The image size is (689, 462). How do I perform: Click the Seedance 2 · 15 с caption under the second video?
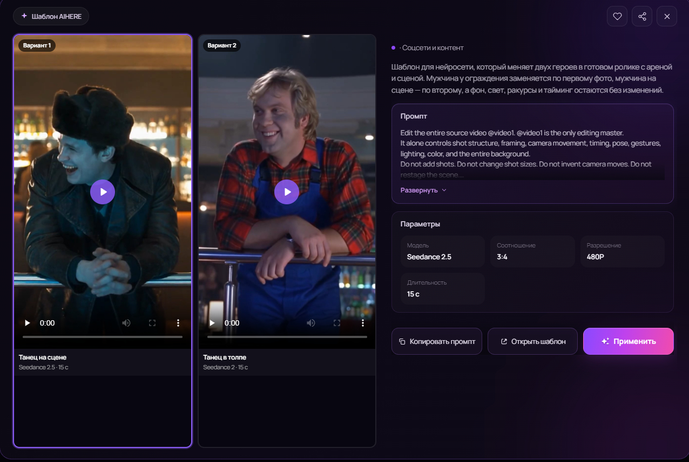click(226, 367)
